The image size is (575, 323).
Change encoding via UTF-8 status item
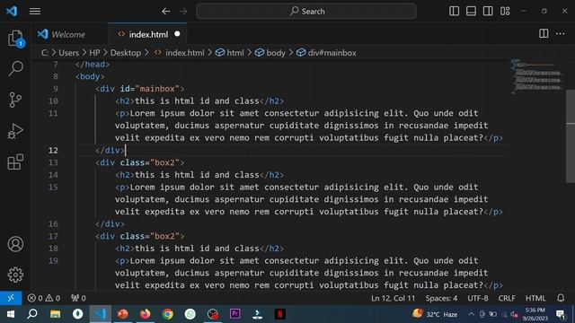point(477,298)
